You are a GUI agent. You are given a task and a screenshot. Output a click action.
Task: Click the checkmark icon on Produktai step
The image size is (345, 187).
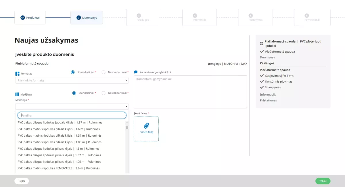pos(23,18)
